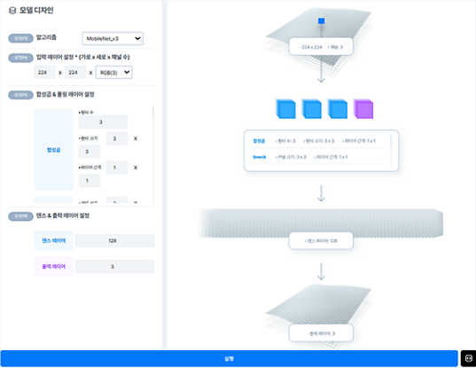Click the 합성곱 row in the summary card

pos(316,141)
